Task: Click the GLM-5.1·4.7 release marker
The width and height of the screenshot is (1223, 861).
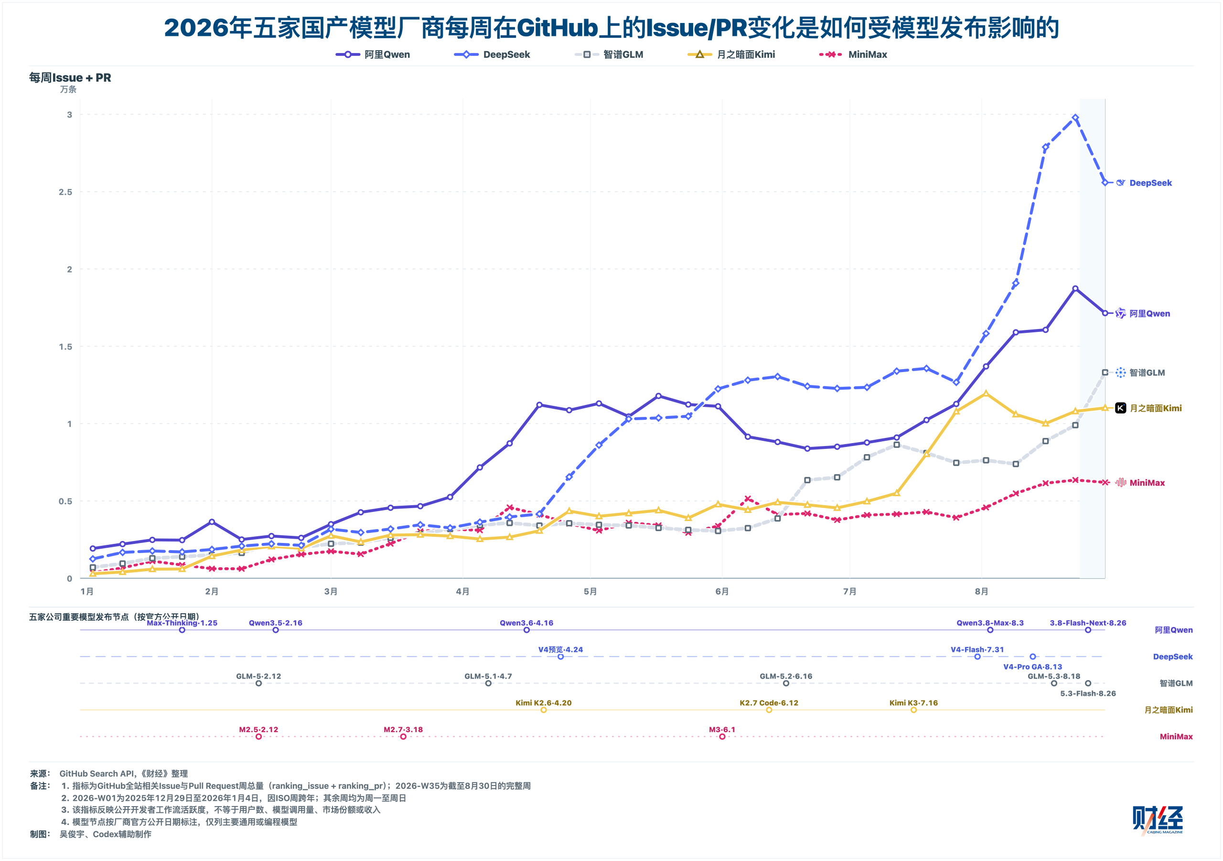Action: point(488,683)
